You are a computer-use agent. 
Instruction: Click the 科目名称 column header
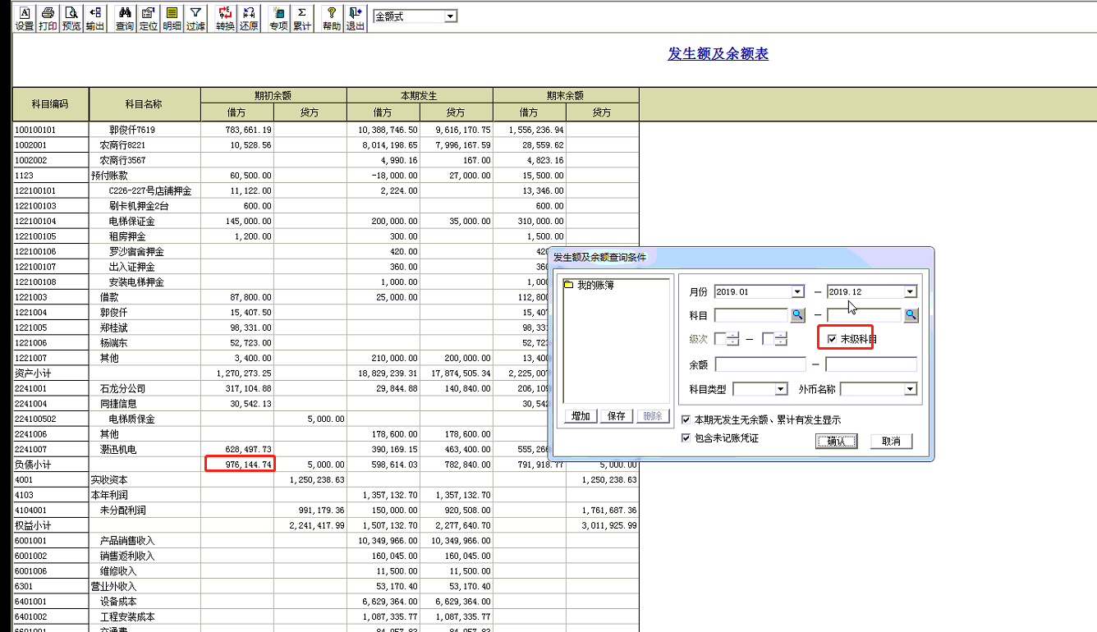(x=145, y=104)
